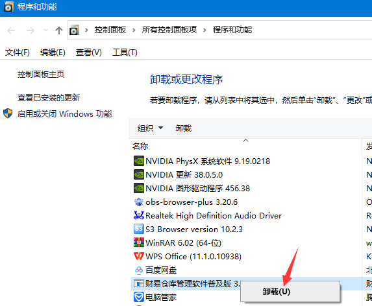The width and height of the screenshot is (372, 306).
Task: Select WinRAR 6.02 (64-位) entry
Action: pos(183,242)
